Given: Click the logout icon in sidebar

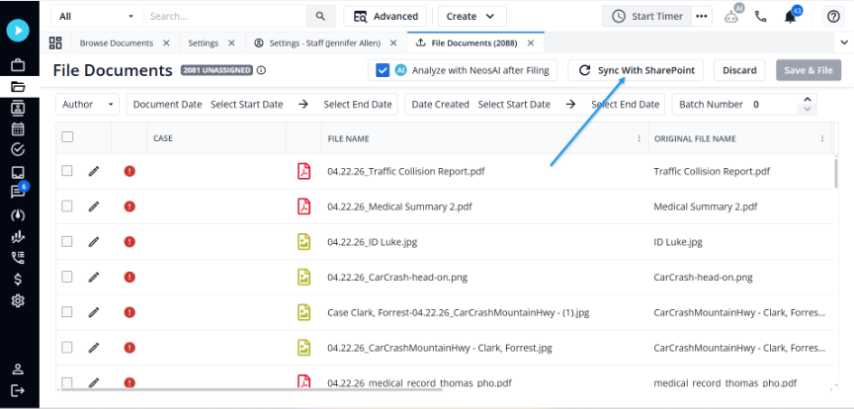Looking at the screenshot, I should point(18,390).
